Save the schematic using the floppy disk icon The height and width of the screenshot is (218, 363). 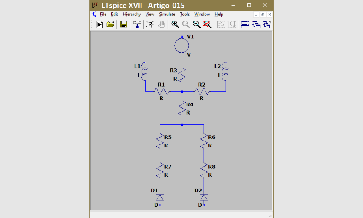[x=124, y=24]
